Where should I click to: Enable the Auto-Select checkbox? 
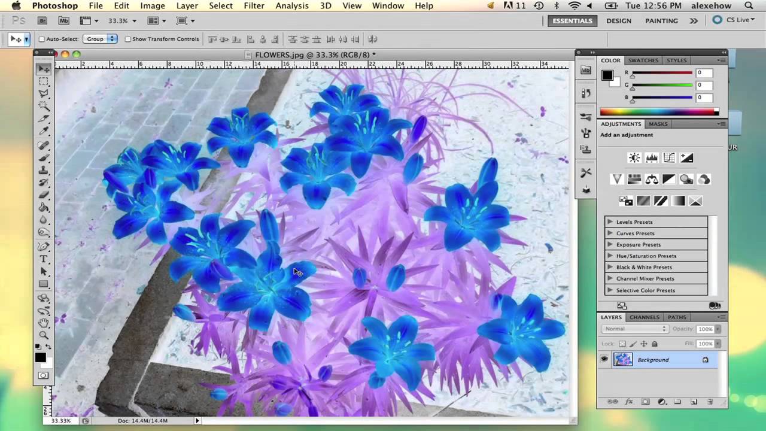pyautogui.click(x=42, y=40)
